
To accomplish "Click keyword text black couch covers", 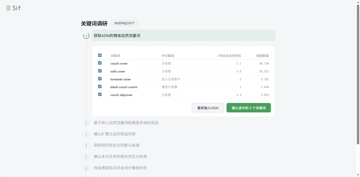I will click(x=124, y=87).
